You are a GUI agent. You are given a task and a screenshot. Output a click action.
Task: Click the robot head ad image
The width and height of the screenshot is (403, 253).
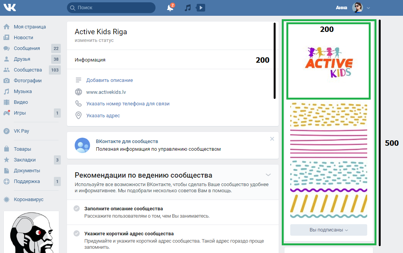click(x=31, y=232)
